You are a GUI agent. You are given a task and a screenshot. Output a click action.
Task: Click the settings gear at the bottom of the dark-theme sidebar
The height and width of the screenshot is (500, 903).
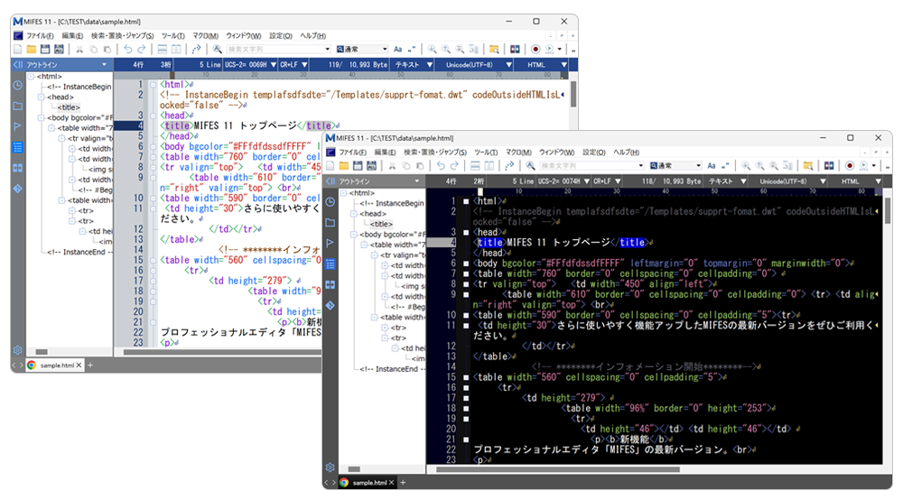pos(330,468)
